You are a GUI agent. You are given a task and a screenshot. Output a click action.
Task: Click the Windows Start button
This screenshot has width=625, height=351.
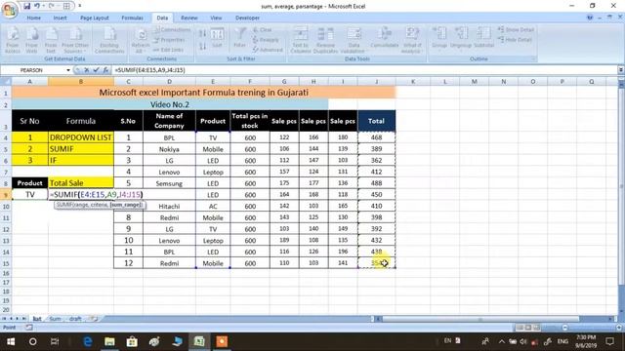tap(11, 341)
